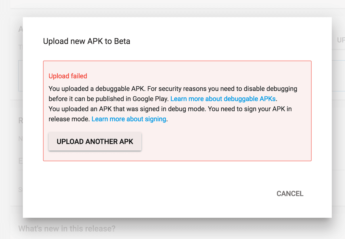Click the Upload Another APK button

(95, 141)
